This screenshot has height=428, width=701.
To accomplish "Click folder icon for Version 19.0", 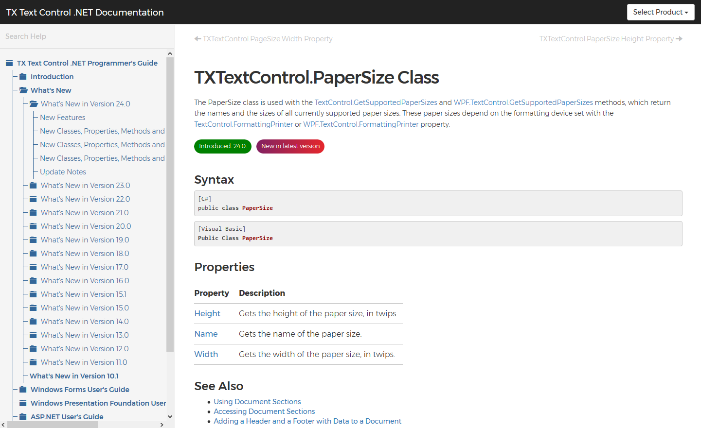I will click(x=33, y=240).
